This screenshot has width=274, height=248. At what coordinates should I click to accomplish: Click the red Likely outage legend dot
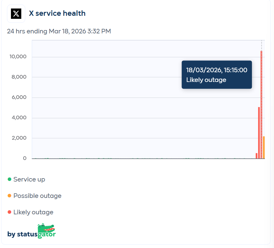coord(10,212)
